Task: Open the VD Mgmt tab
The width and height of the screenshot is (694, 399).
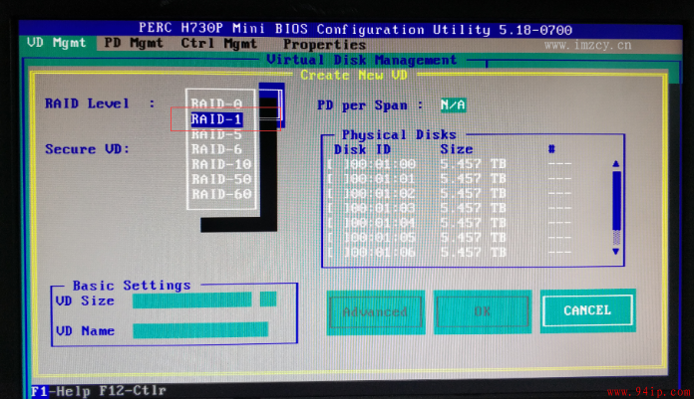Action: tap(56, 43)
